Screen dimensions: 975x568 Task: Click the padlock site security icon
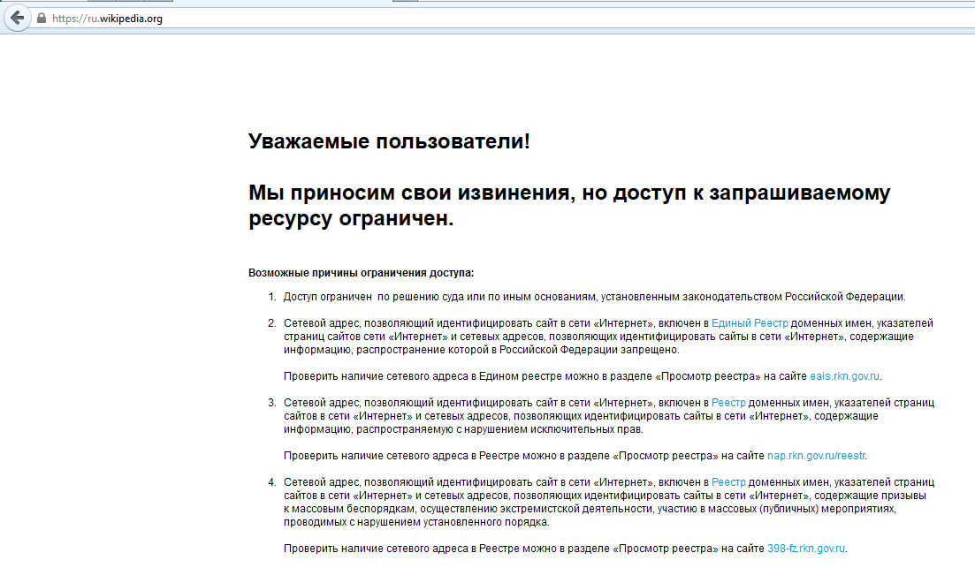41,19
